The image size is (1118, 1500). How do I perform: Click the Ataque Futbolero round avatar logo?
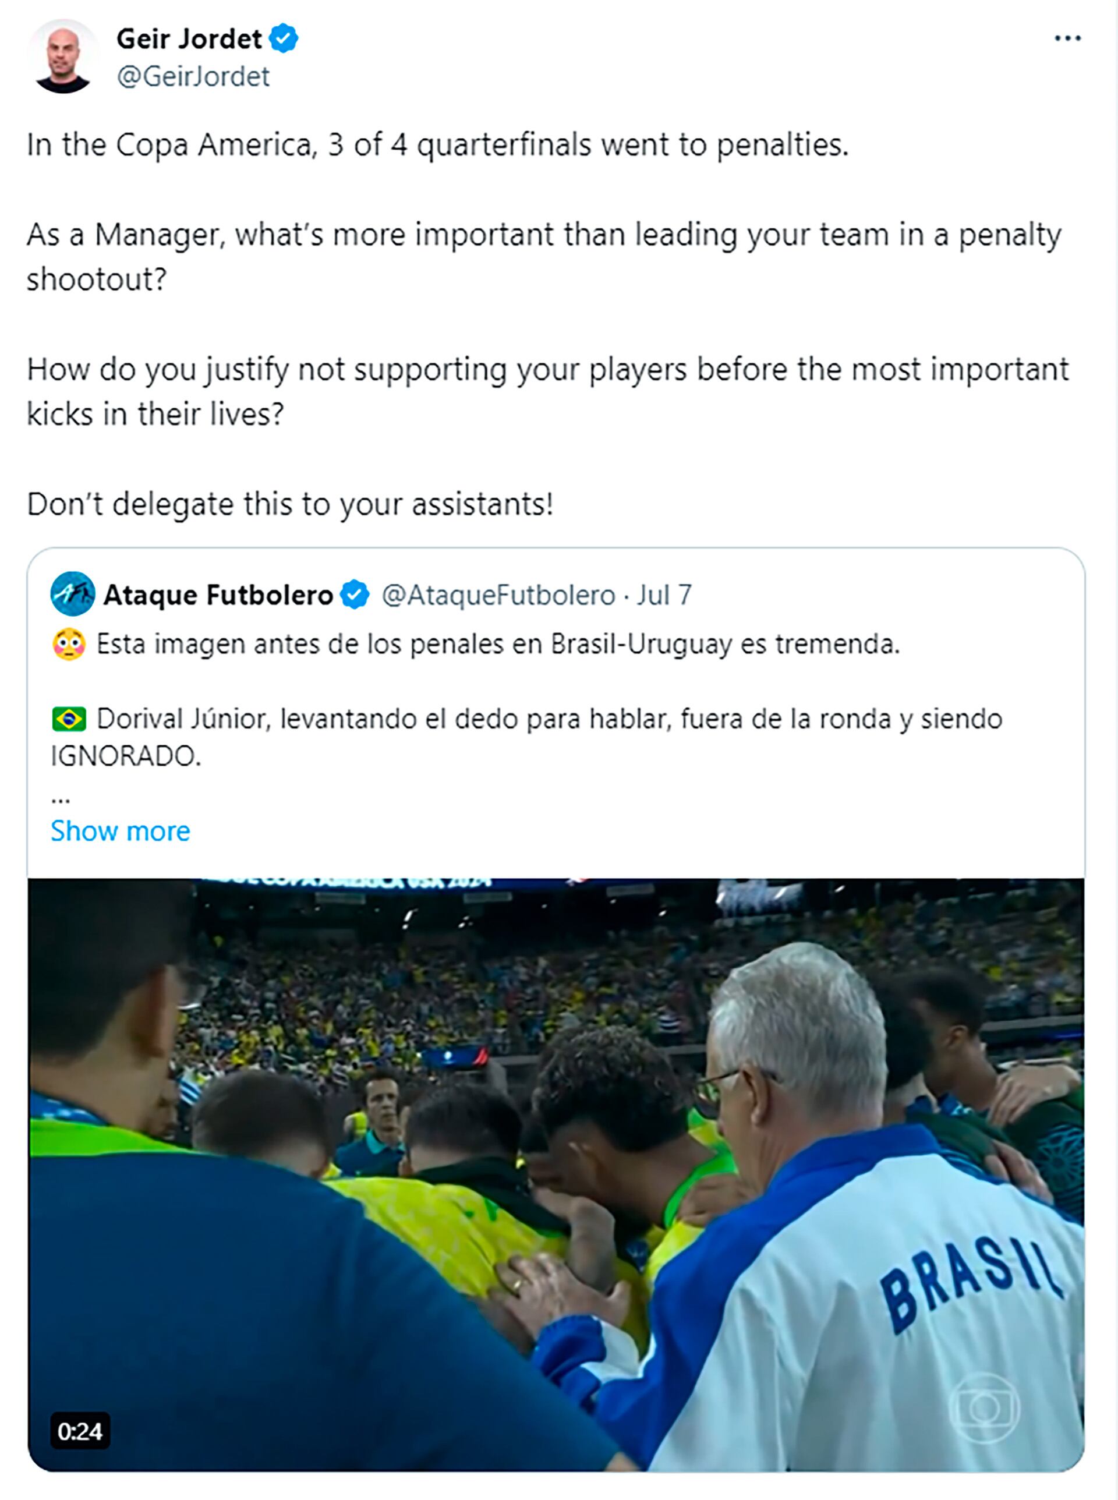[x=72, y=594]
